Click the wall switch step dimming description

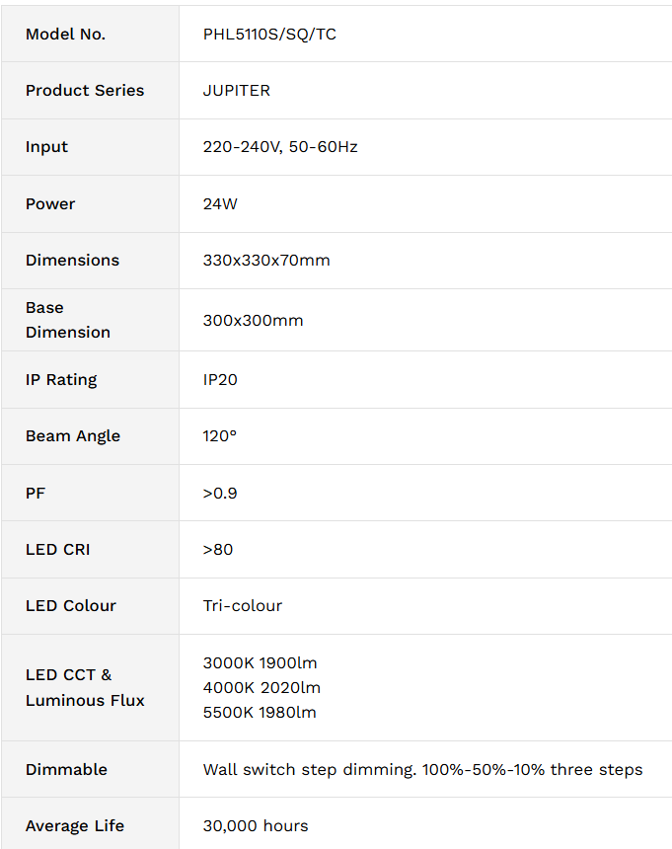point(422,770)
